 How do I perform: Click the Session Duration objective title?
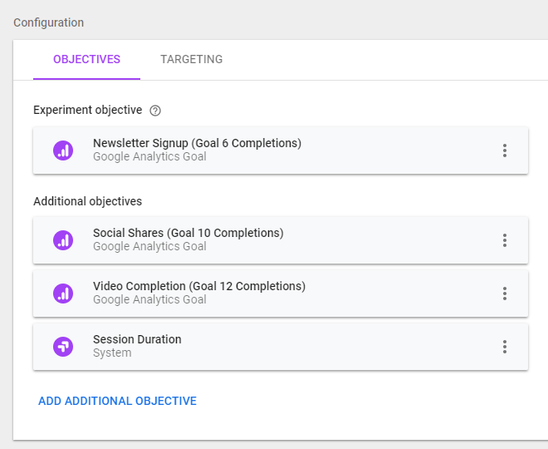[137, 339]
